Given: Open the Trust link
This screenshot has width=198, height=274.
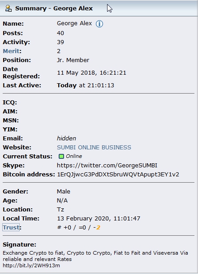Looking at the screenshot, I should pyautogui.click(x=11, y=227).
